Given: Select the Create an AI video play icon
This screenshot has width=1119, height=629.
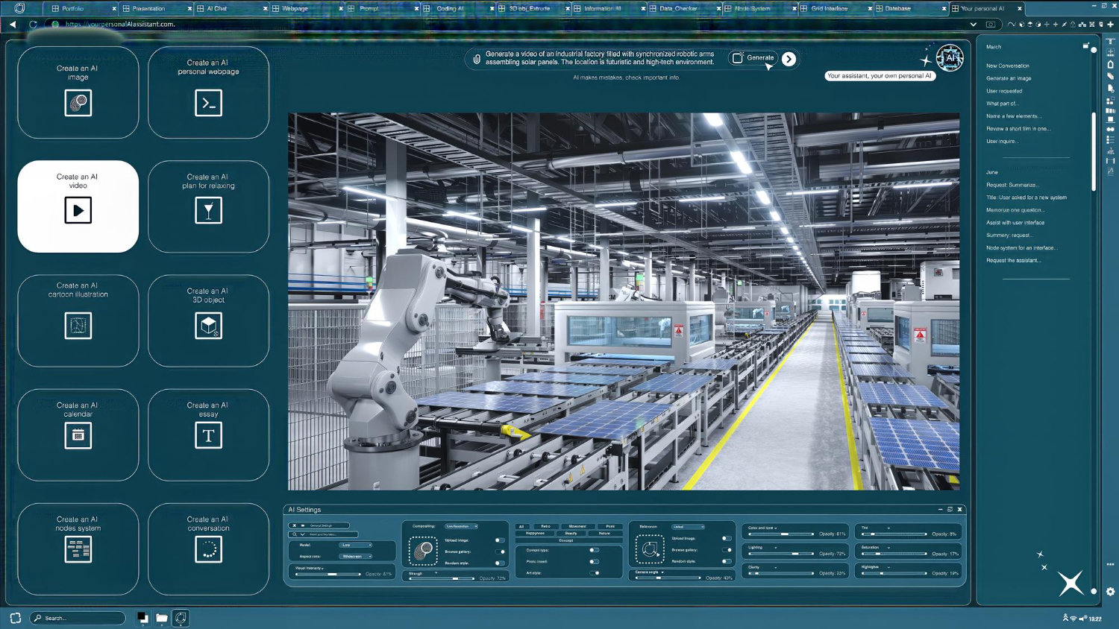Looking at the screenshot, I should click(78, 210).
